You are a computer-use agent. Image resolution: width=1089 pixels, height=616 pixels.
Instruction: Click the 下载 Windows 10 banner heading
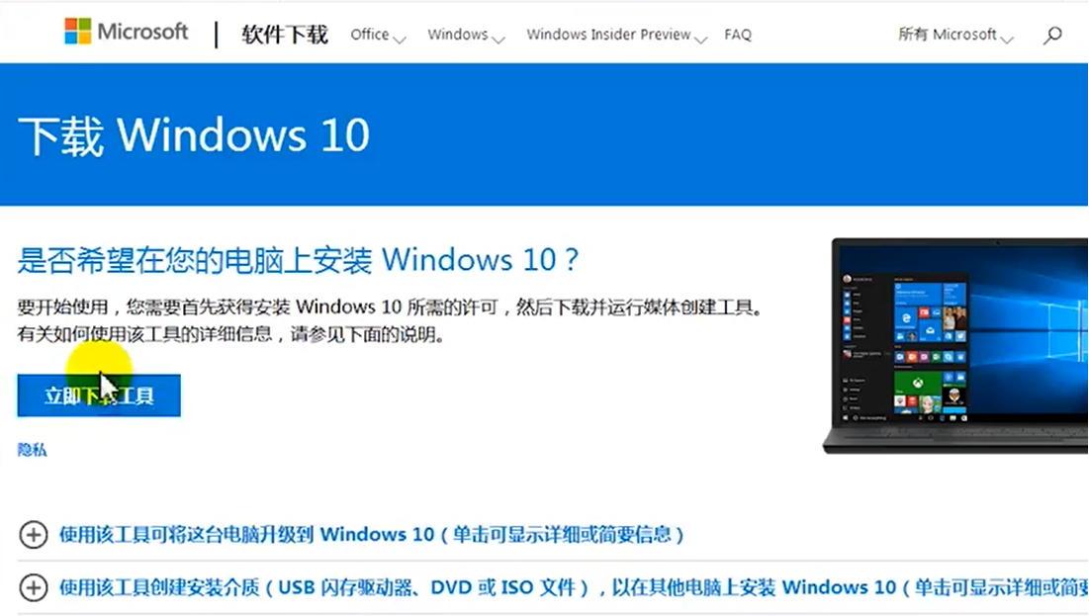click(194, 134)
